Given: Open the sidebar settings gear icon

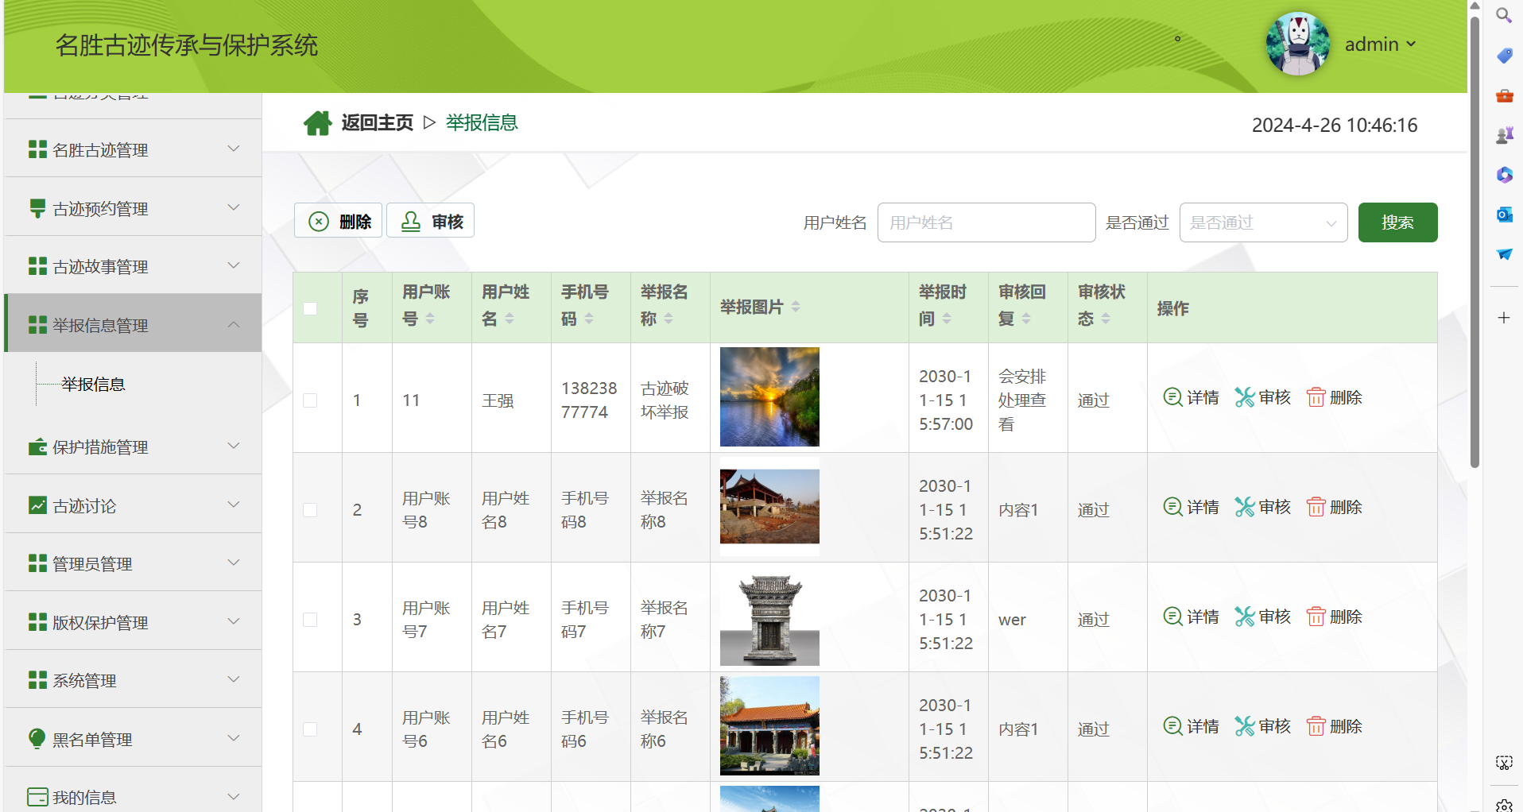Looking at the screenshot, I should point(1504,804).
